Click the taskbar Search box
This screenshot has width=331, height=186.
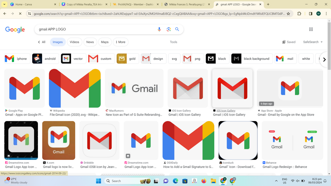coord(128,181)
